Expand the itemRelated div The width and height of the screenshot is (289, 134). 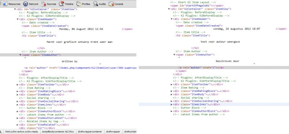point(18,125)
